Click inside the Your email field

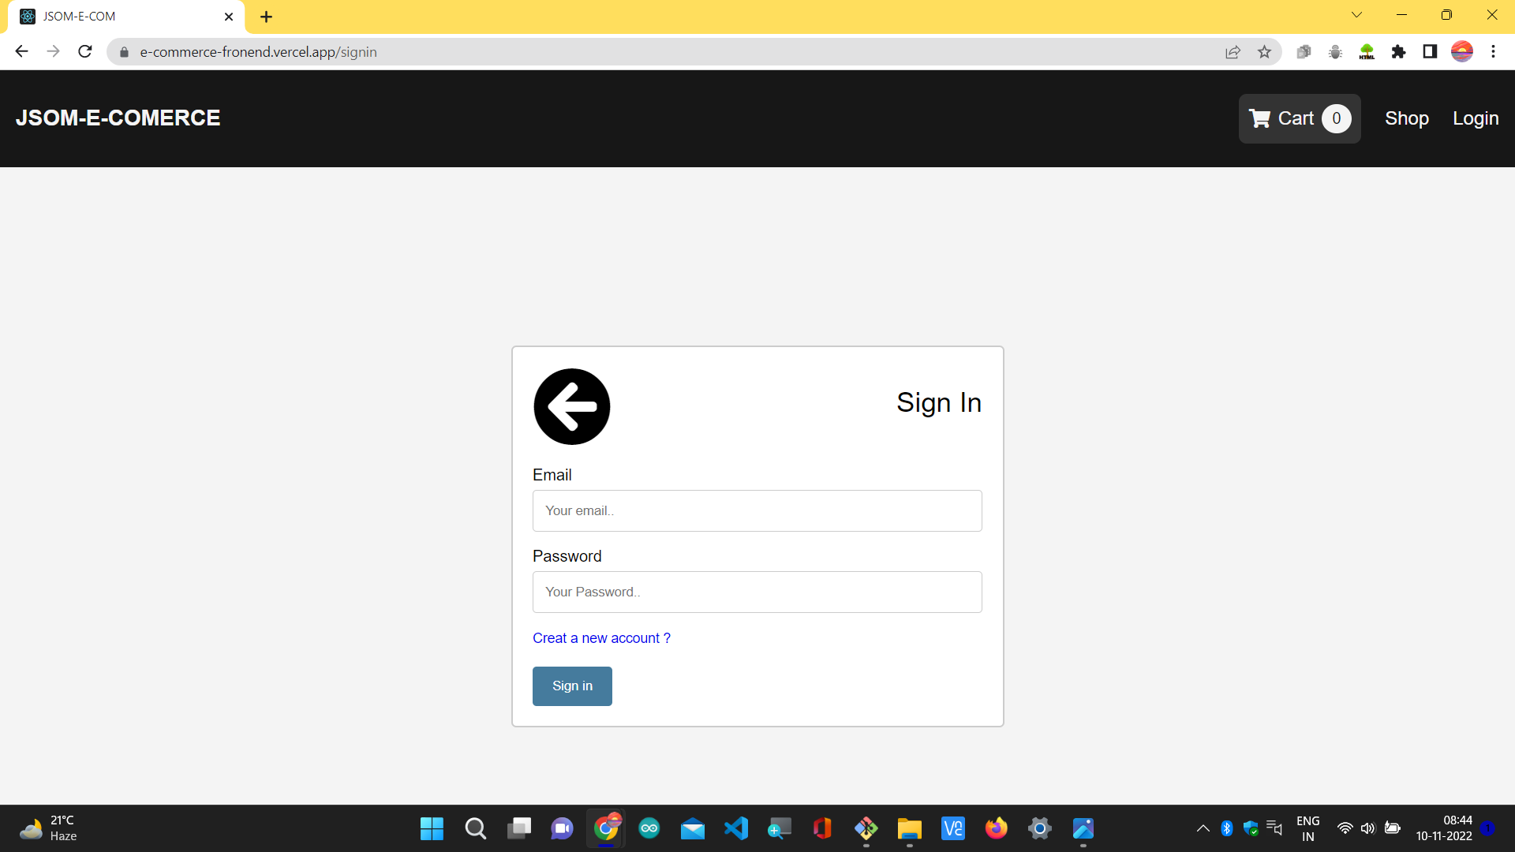pyautogui.click(x=757, y=510)
